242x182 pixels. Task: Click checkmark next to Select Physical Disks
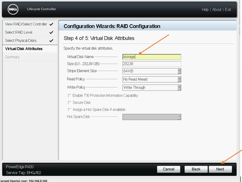click(52, 41)
